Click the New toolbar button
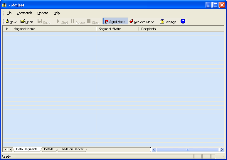The height and width of the screenshot is (160, 227). point(11,21)
